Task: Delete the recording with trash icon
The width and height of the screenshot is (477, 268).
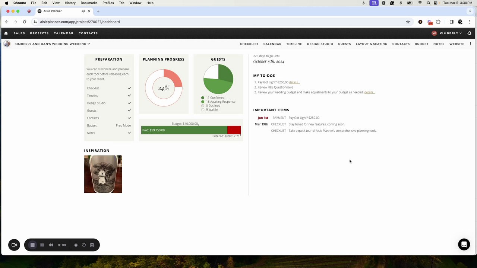Action: click(x=92, y=245)
